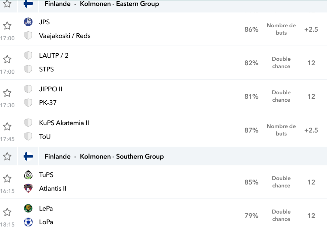Open the KuPS Akatemia II team
Viewport: 327px width, 228px height.
(64, 123)
